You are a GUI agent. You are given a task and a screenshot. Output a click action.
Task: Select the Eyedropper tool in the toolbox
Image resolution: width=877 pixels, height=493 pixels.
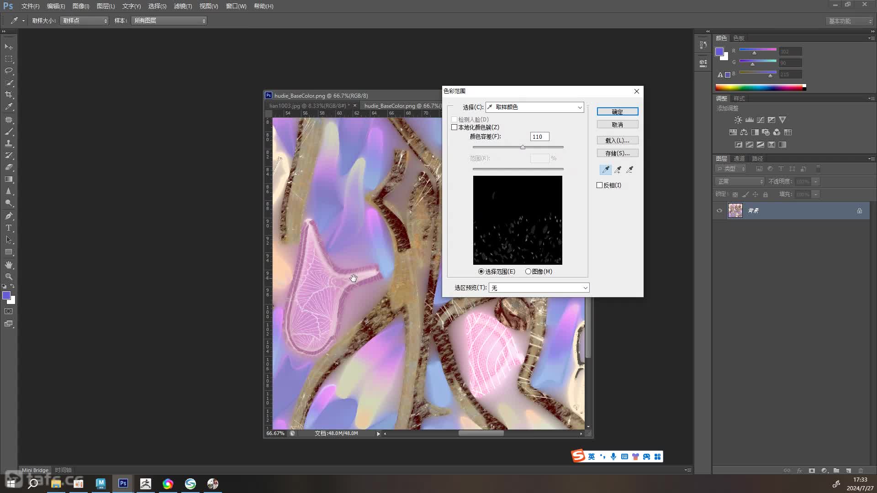pos(9,106)
